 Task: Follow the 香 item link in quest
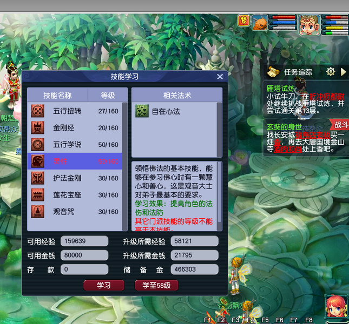click(277, 142)
